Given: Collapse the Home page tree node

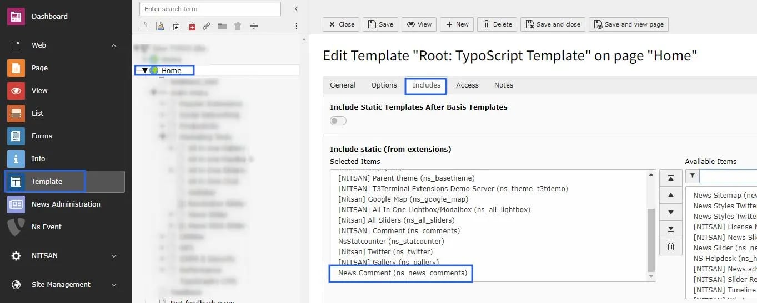Looking at the screenshot, I should 145,70.
